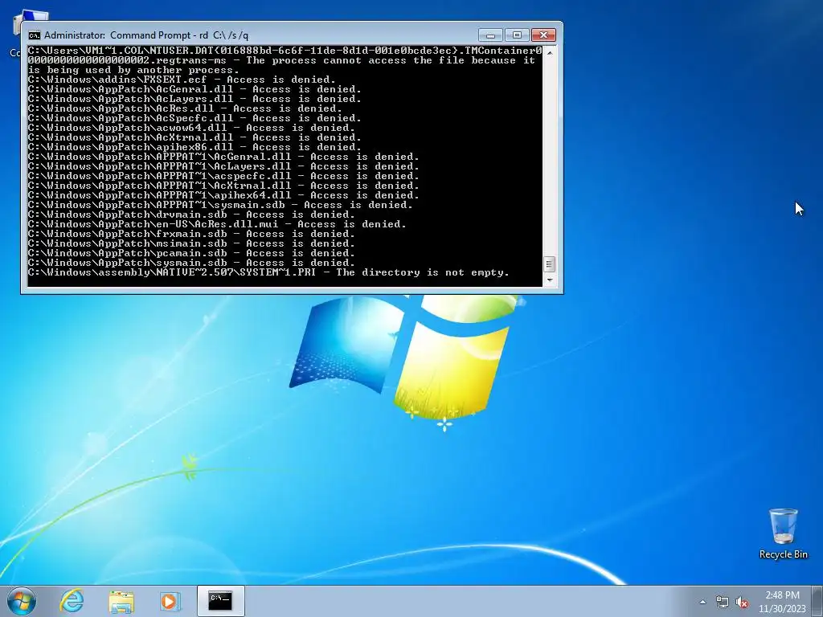Click the APPPAT~1\AcXtrnal.dll line
Viewport: 823px width, 617px height.
point(223,186)
